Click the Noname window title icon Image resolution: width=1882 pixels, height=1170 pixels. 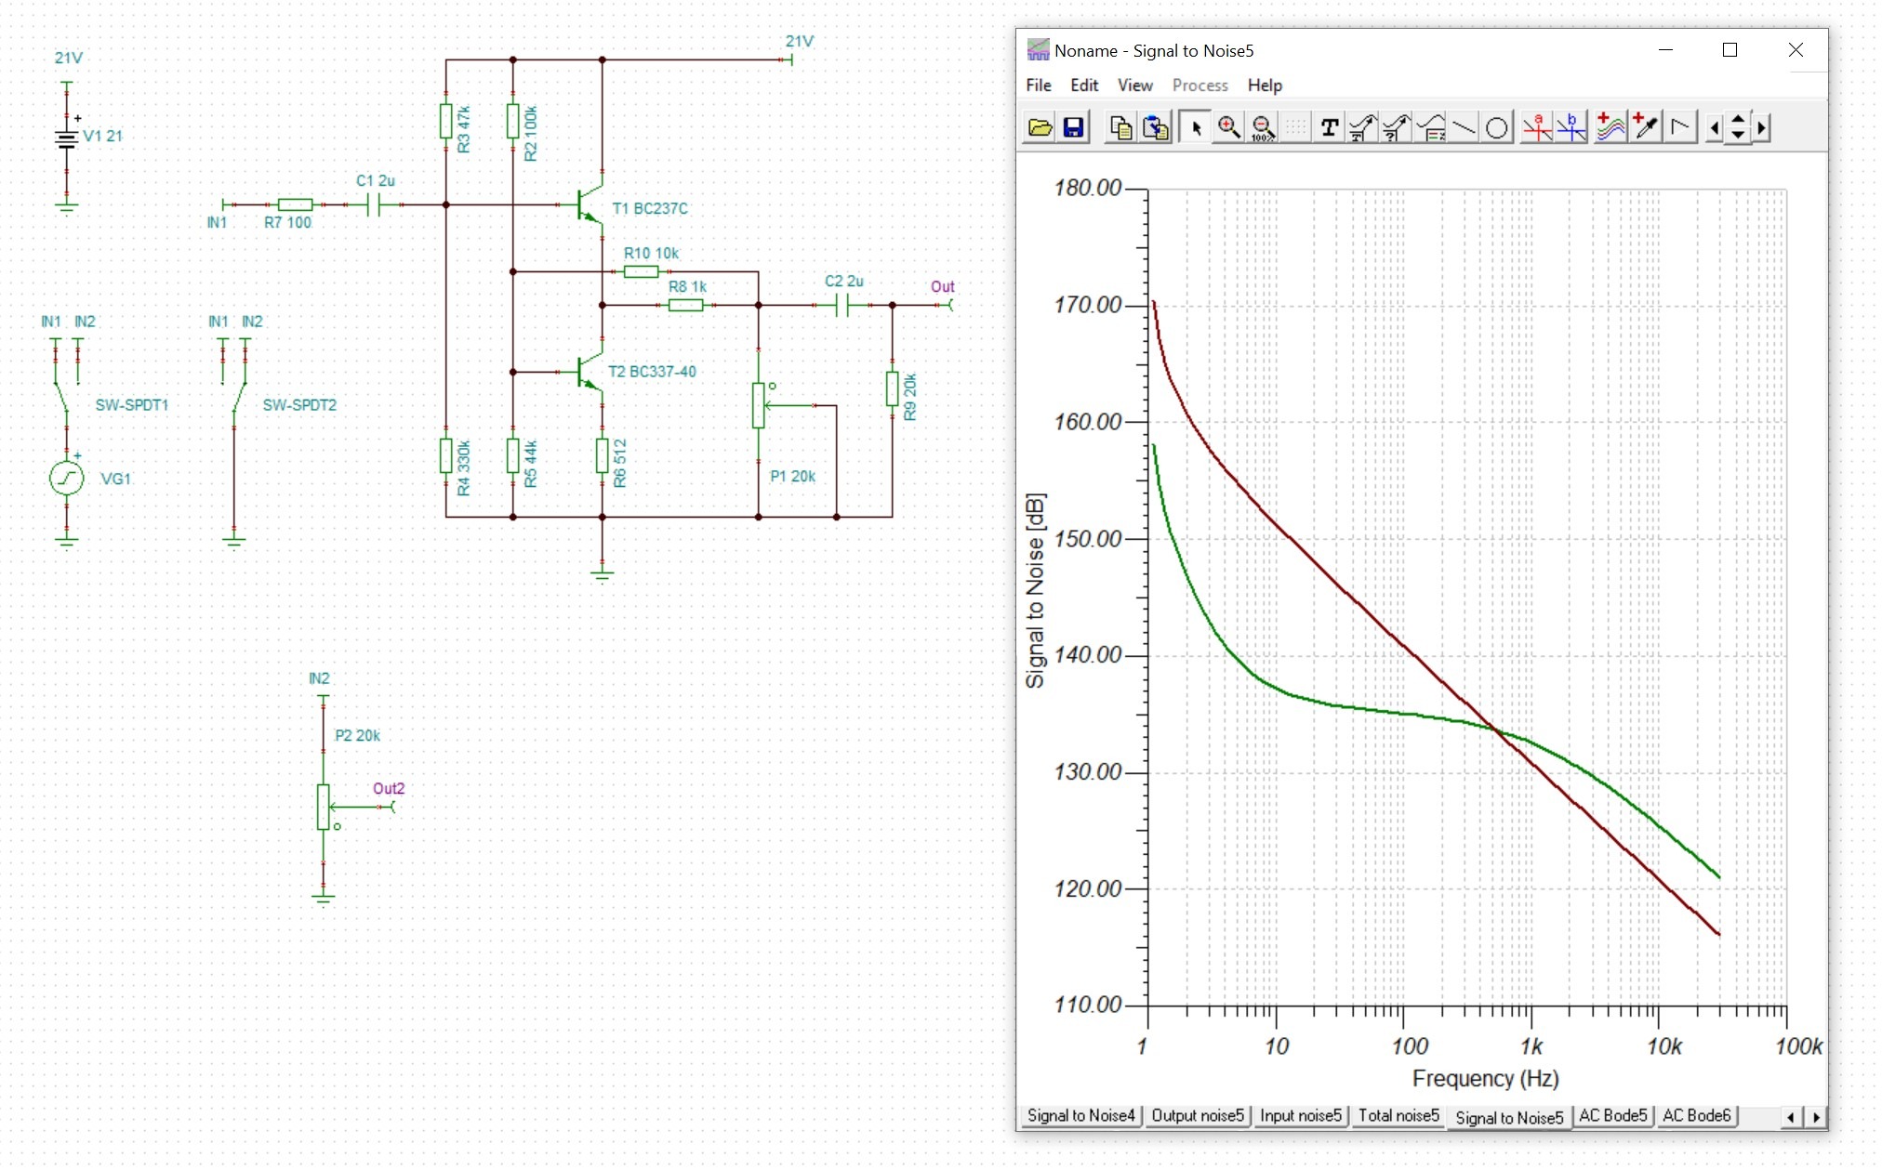click(1038, 50)
